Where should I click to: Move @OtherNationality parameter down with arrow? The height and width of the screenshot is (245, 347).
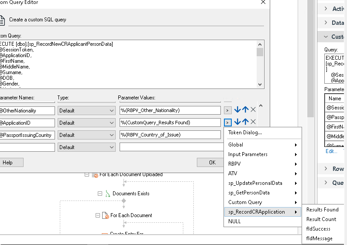237,110
